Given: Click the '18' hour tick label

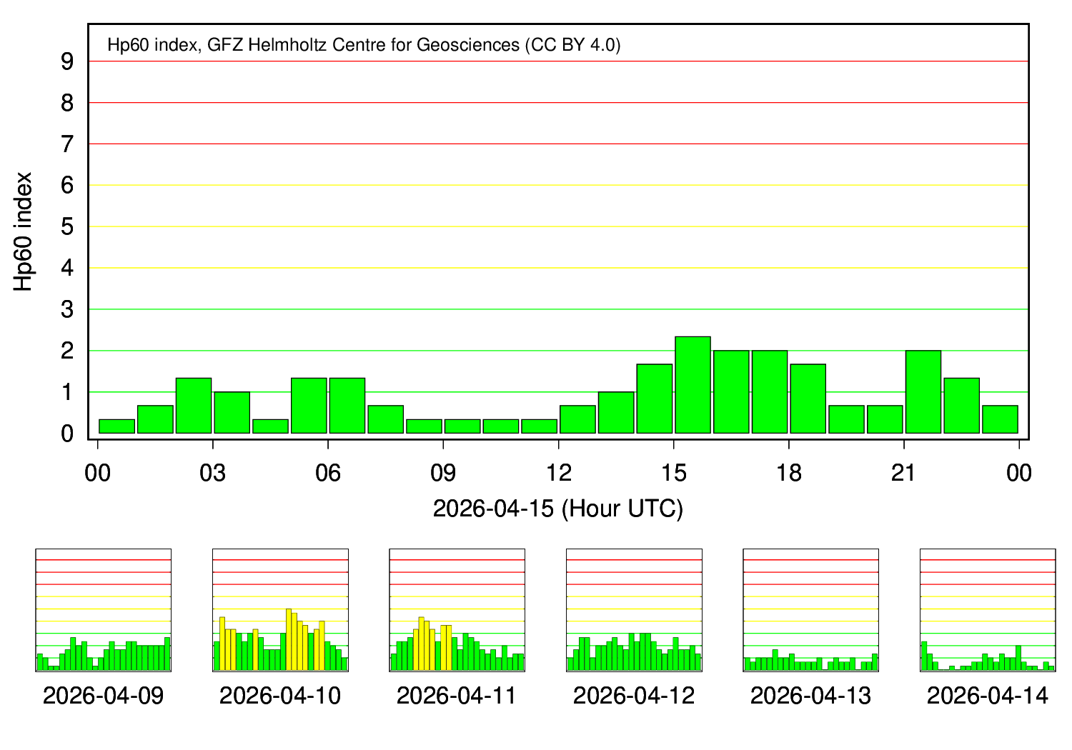Looking at the screenshot, I should coord(789,473).
